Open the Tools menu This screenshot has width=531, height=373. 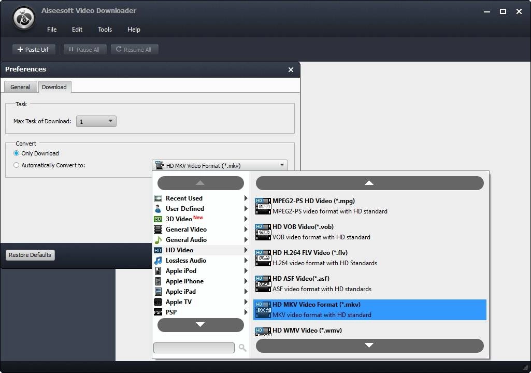(105, 30)
